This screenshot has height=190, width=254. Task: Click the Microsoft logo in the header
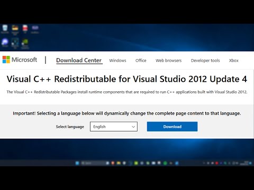click(x=20, y=60)
